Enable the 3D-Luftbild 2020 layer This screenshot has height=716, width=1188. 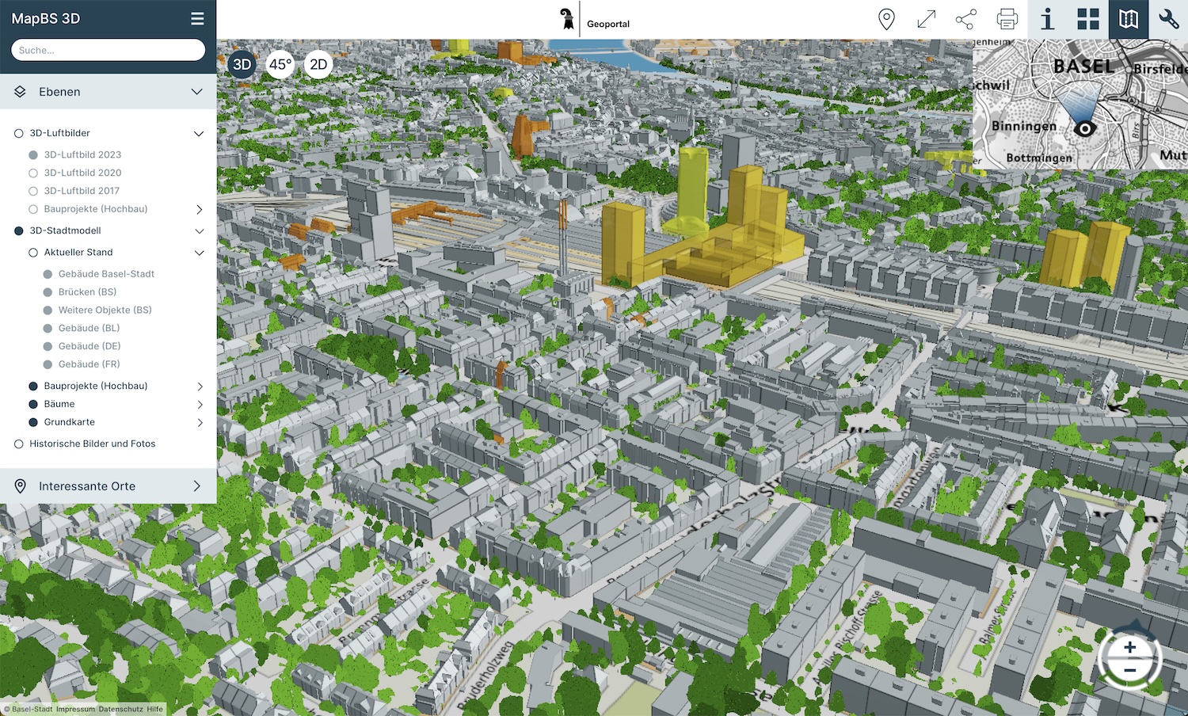33,173
